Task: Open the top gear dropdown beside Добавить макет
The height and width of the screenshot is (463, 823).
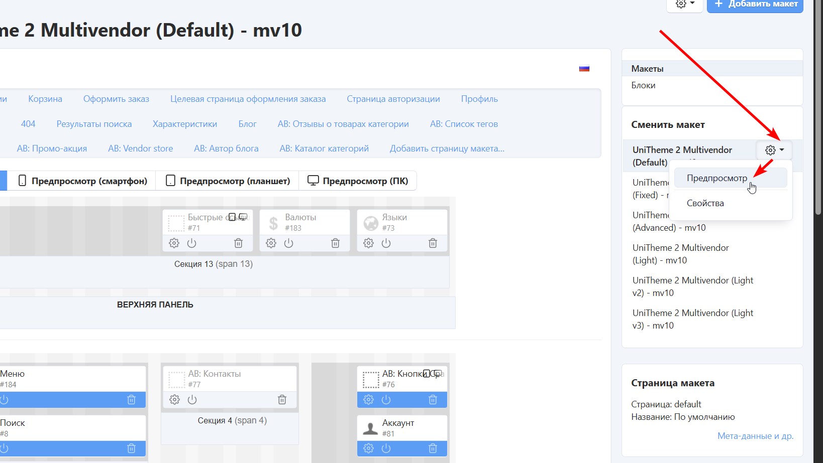Action: pos(684,5)
